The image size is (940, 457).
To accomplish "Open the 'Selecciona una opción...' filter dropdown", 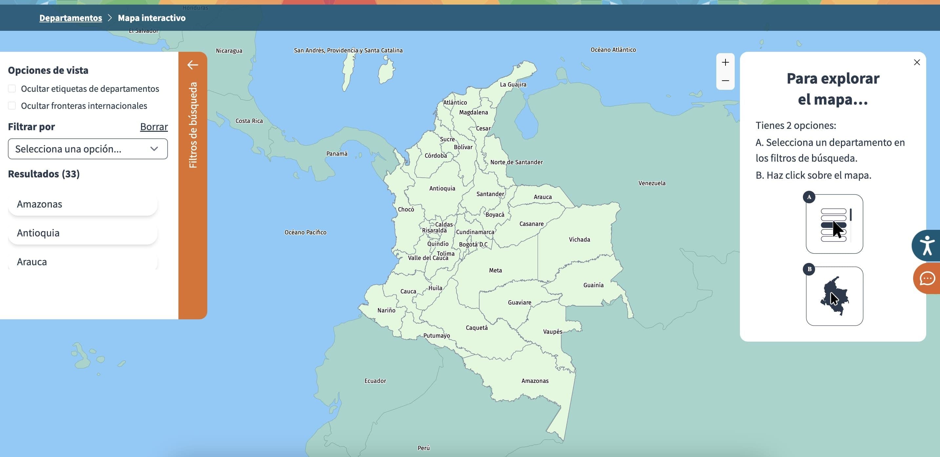I will click(88, 149).
